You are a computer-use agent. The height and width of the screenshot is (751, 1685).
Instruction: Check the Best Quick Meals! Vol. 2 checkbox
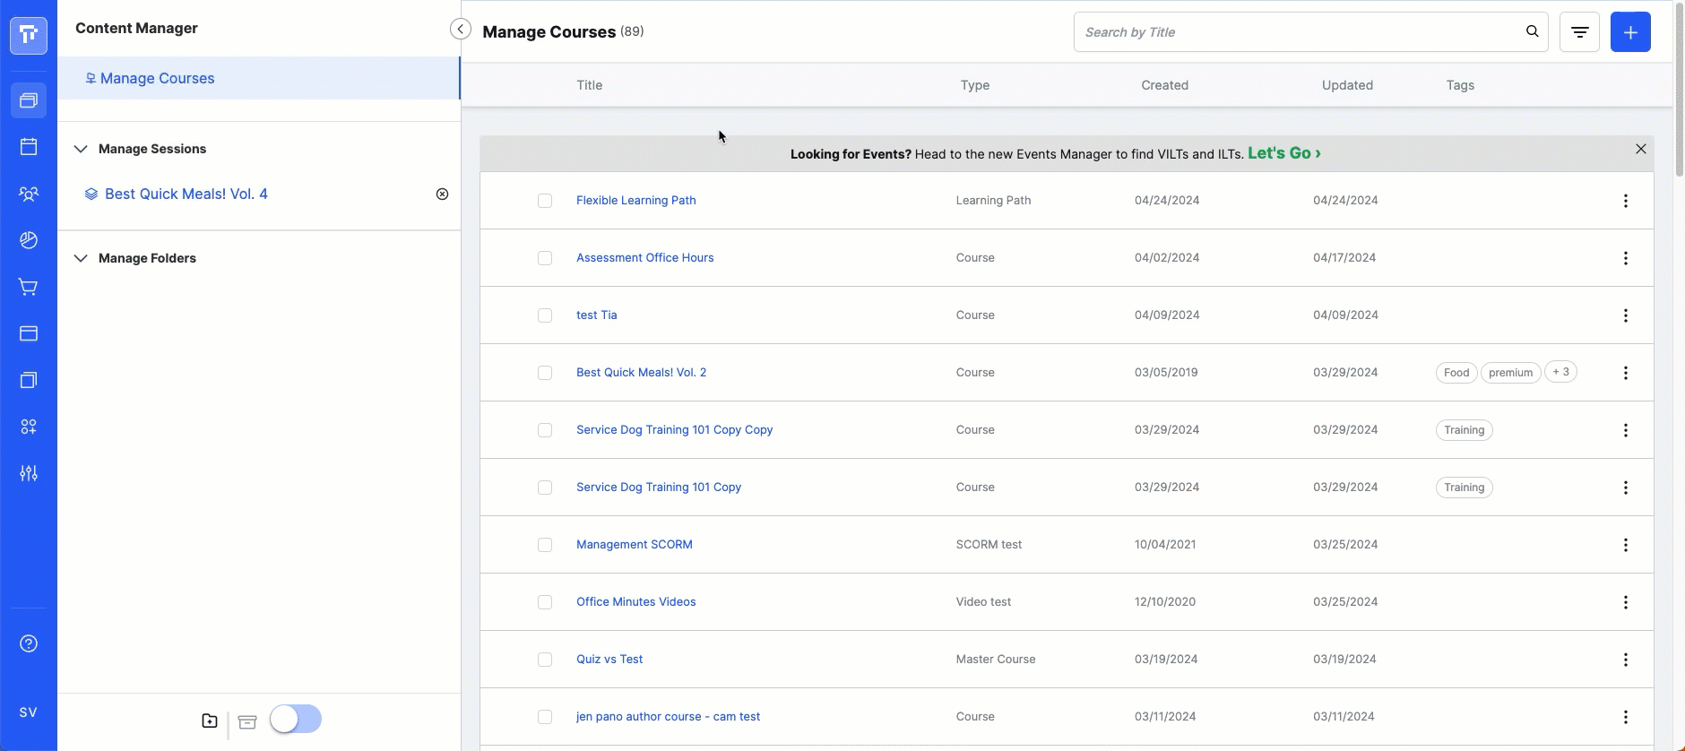pyautogui.click(x=545, y=373)
